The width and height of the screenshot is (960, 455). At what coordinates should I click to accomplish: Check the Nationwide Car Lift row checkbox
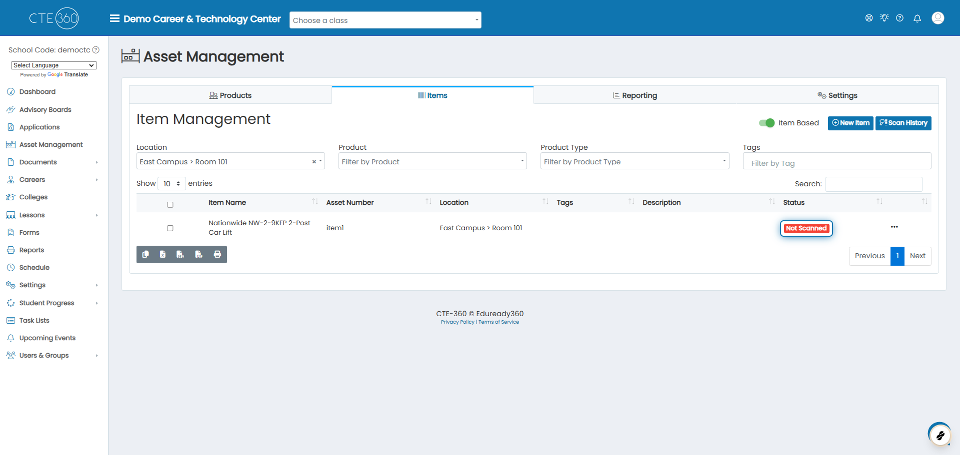[170, 228]
